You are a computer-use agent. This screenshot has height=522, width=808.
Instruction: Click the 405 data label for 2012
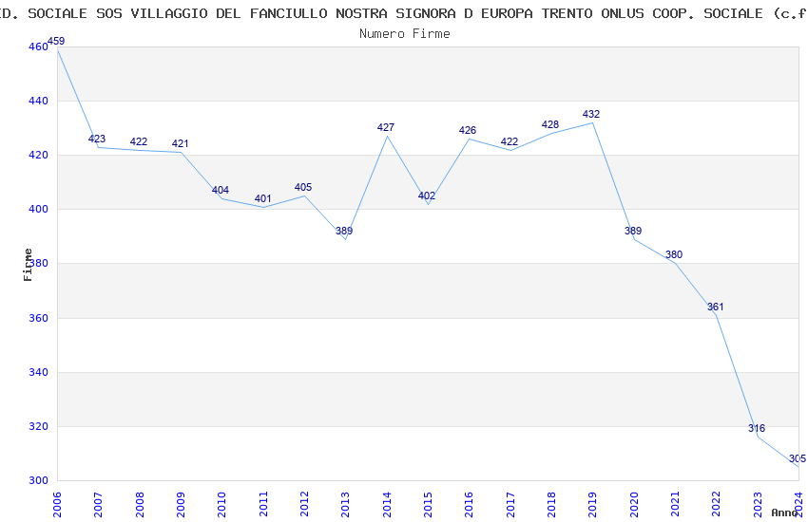point(303,187)
